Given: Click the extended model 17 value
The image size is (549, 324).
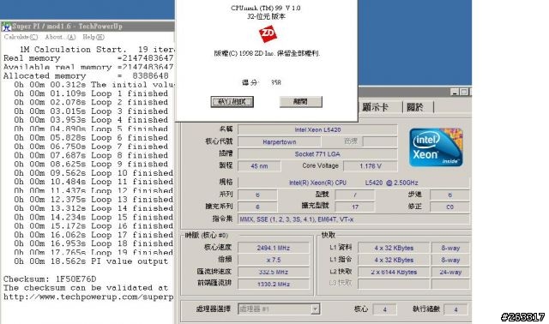Looking at the screenshot, I should tap(355, 207).
